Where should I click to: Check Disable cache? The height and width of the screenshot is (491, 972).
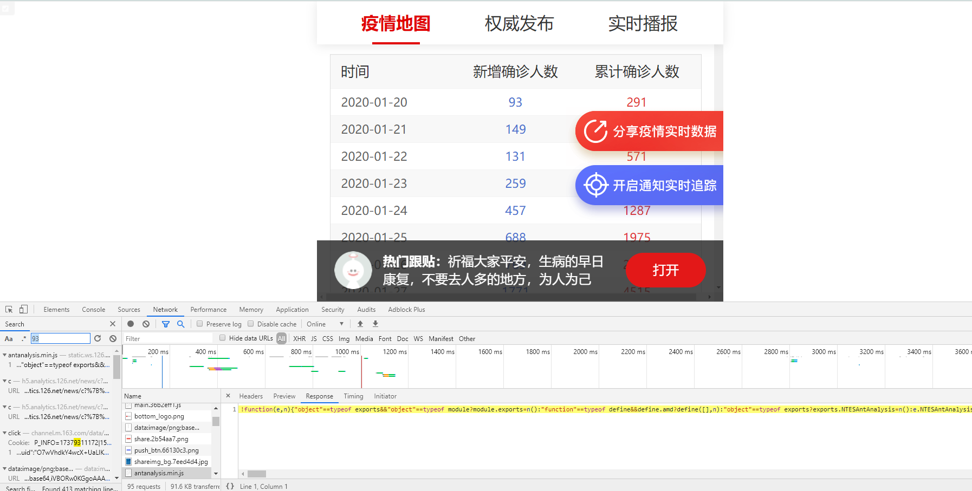click(x=250, y=324)
